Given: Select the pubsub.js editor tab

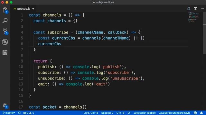Looking at the screenshot, I should (x=23, y=9).
